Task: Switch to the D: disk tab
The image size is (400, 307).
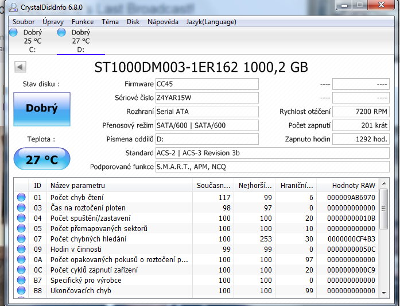Action: [80, 41]
